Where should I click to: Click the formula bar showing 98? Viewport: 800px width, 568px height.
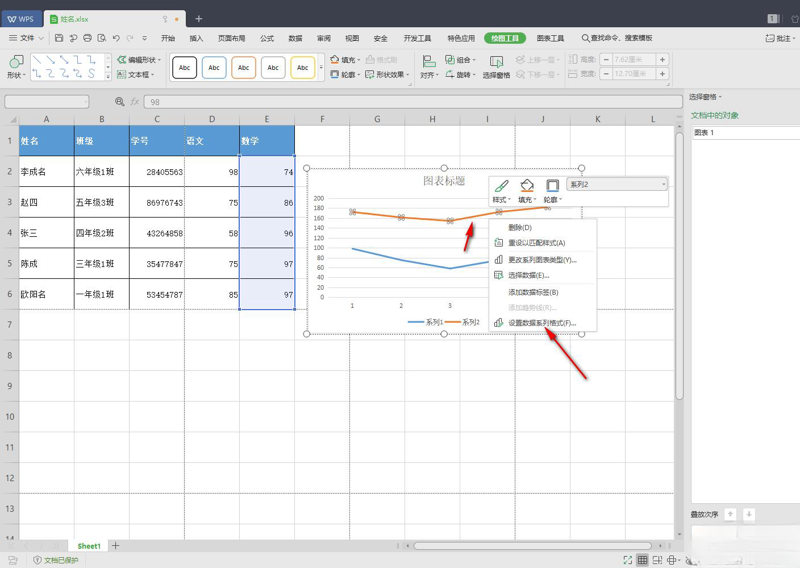point(413,102)
